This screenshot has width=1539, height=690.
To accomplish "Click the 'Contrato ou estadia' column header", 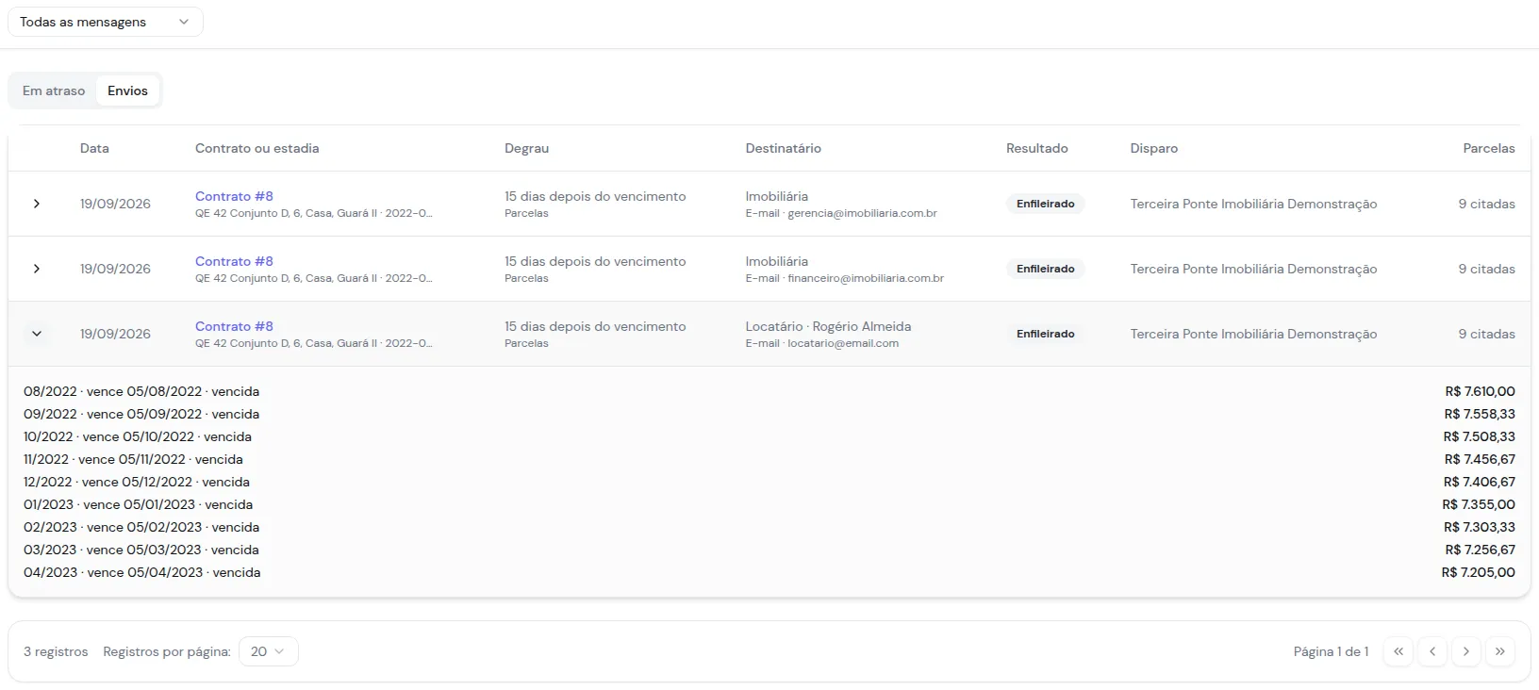I will [x=256, y=148].
